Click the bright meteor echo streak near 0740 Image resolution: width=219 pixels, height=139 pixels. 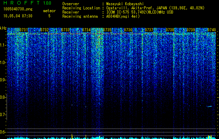tap(210, 107)
